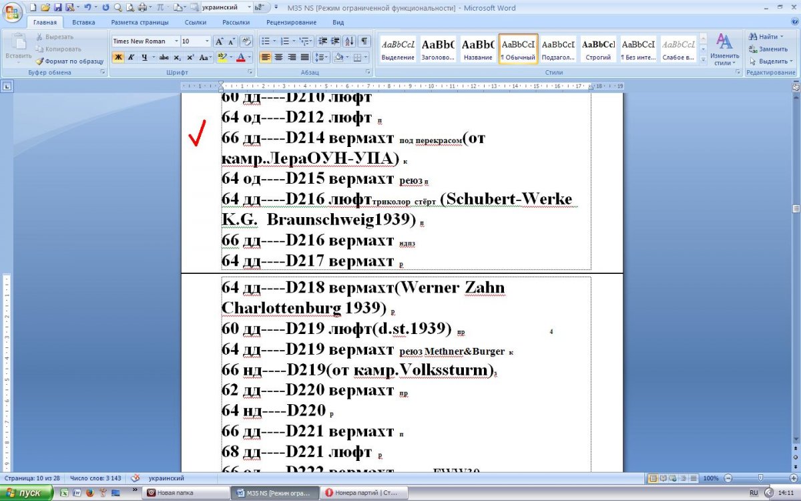
Task: Click the Justify alignment icon
Action: point(304,57)
